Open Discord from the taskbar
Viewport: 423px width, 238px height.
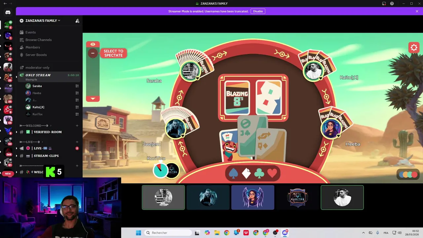tap(285, 233)
